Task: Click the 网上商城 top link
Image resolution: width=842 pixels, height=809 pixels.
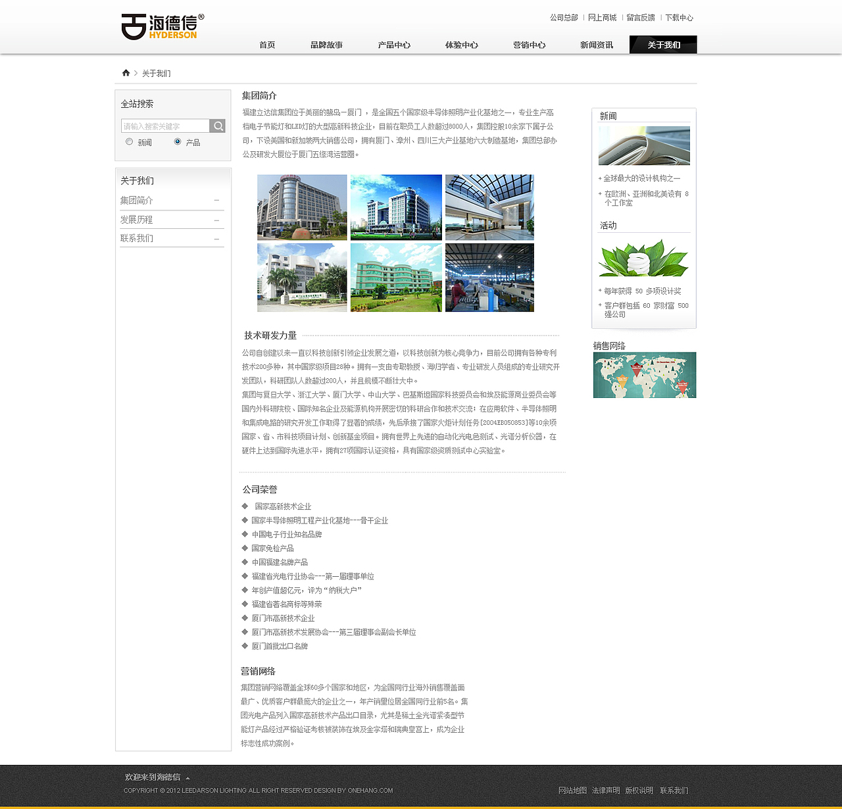Action: 602,18
